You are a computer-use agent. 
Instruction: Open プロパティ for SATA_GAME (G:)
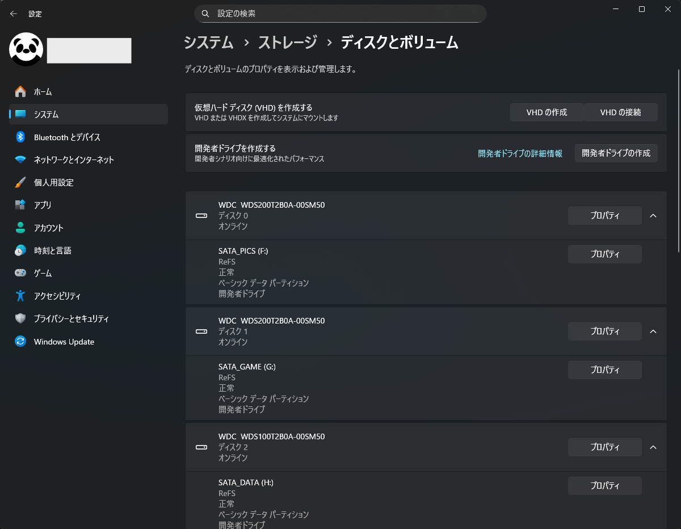click(x=604, y=370)
